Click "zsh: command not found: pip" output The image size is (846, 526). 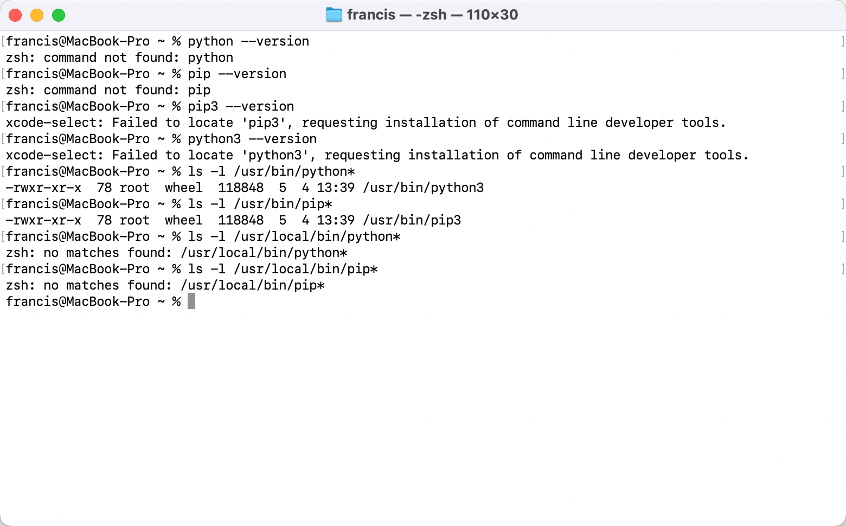pos(108,90)
